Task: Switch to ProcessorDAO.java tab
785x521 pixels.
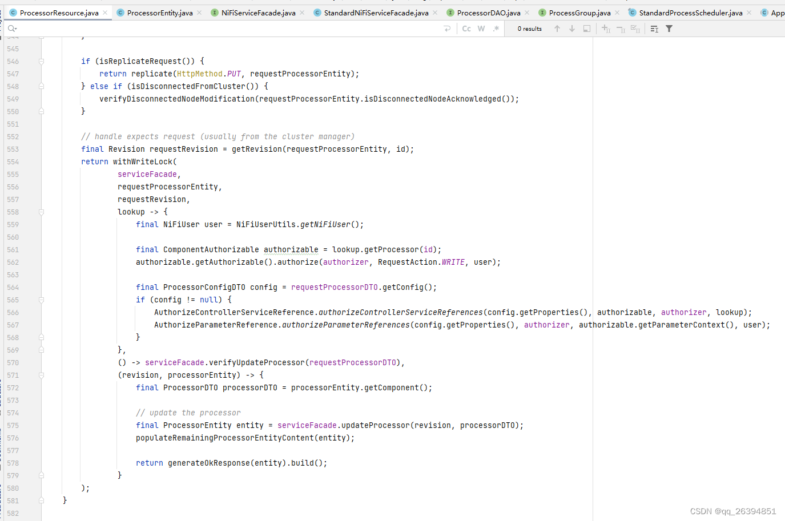Action: (489, 13)
